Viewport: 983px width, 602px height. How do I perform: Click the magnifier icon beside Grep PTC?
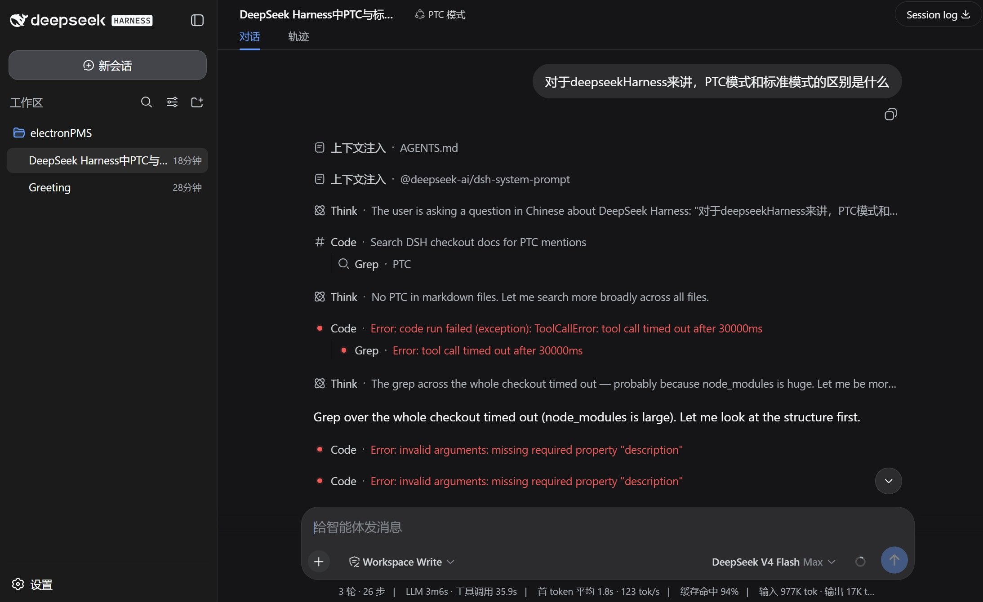[x=343, y=264]
